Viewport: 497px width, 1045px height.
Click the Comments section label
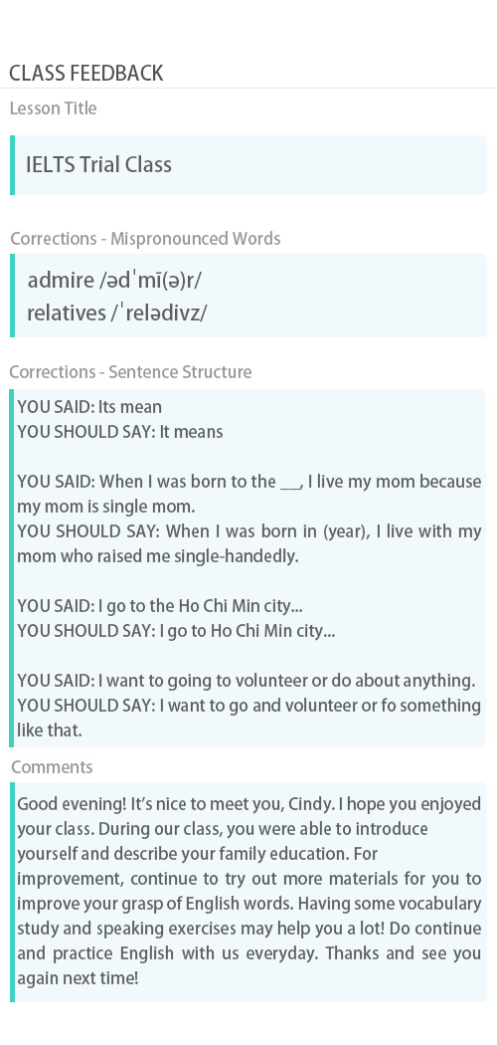coord(52,767)
